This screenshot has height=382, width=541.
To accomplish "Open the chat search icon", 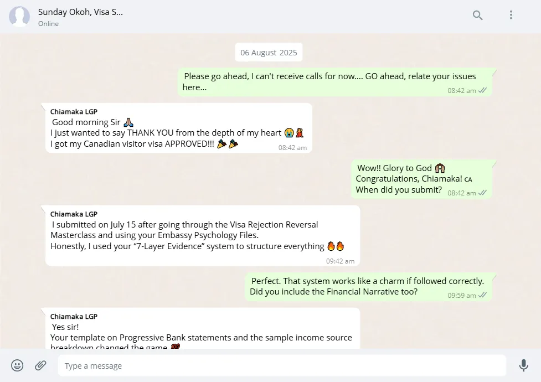I will [478, 16].
